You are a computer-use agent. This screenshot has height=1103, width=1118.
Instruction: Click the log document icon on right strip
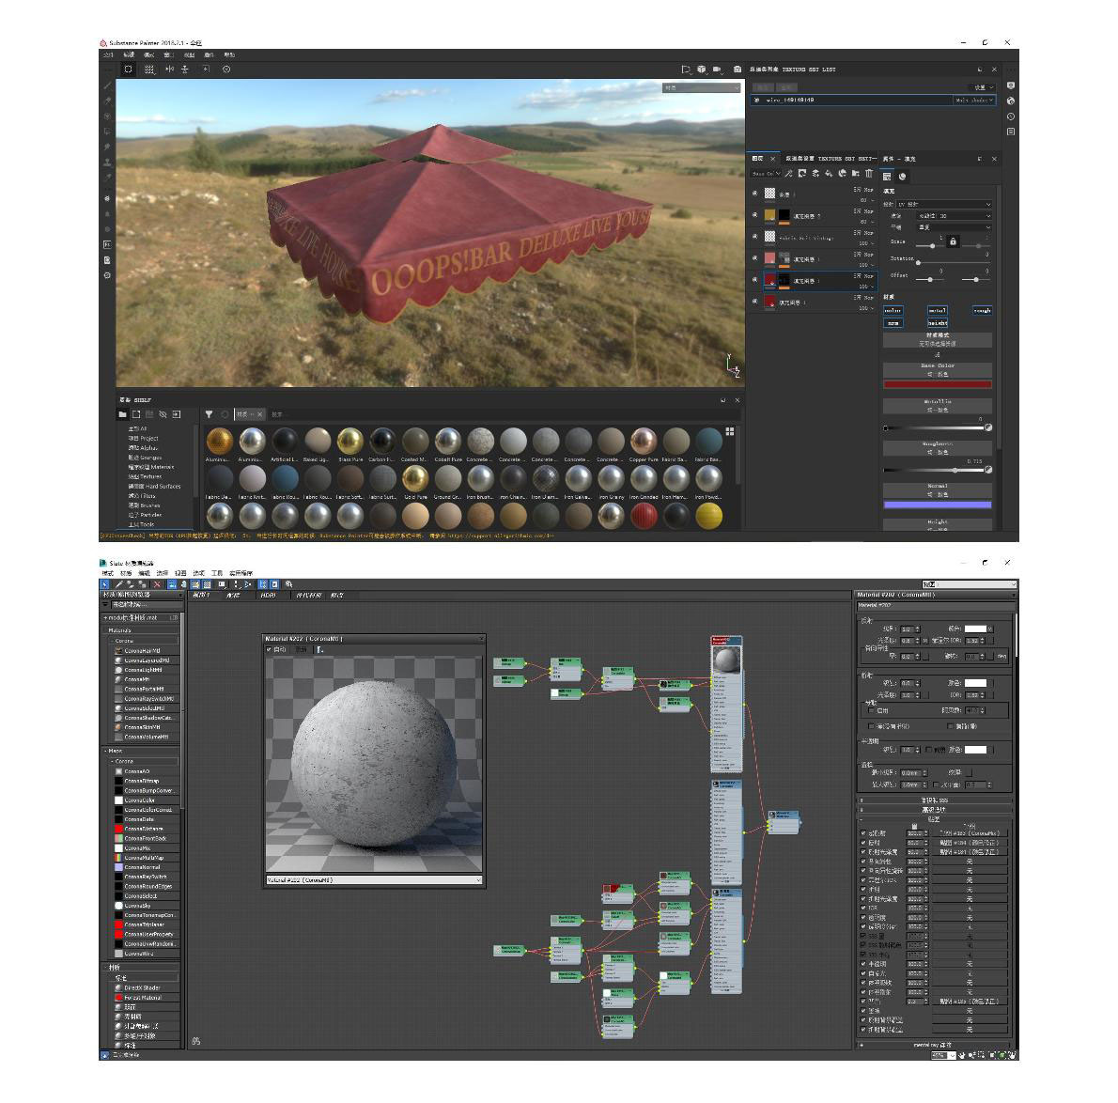pyautogui.click(x=1010, y=132)
